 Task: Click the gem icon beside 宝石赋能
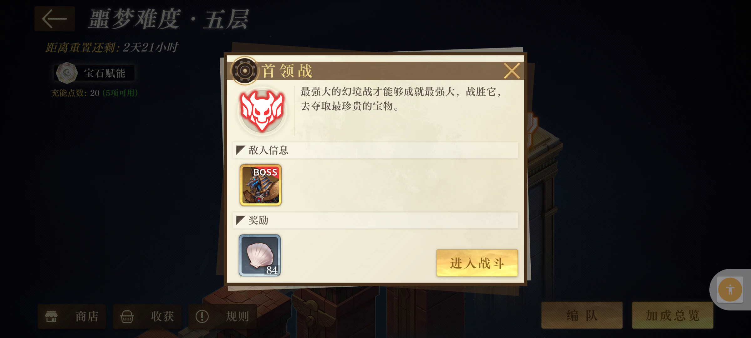[x=66, y=73]
